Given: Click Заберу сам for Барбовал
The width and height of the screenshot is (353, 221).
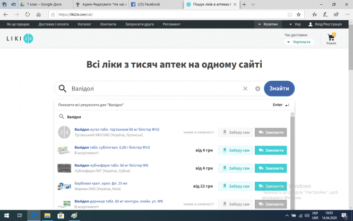Looking at the screenshot, I should [235, 186].
